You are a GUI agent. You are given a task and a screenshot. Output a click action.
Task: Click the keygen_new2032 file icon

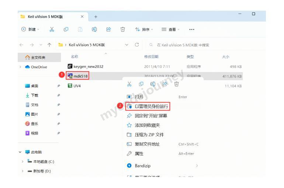(70, 66)
